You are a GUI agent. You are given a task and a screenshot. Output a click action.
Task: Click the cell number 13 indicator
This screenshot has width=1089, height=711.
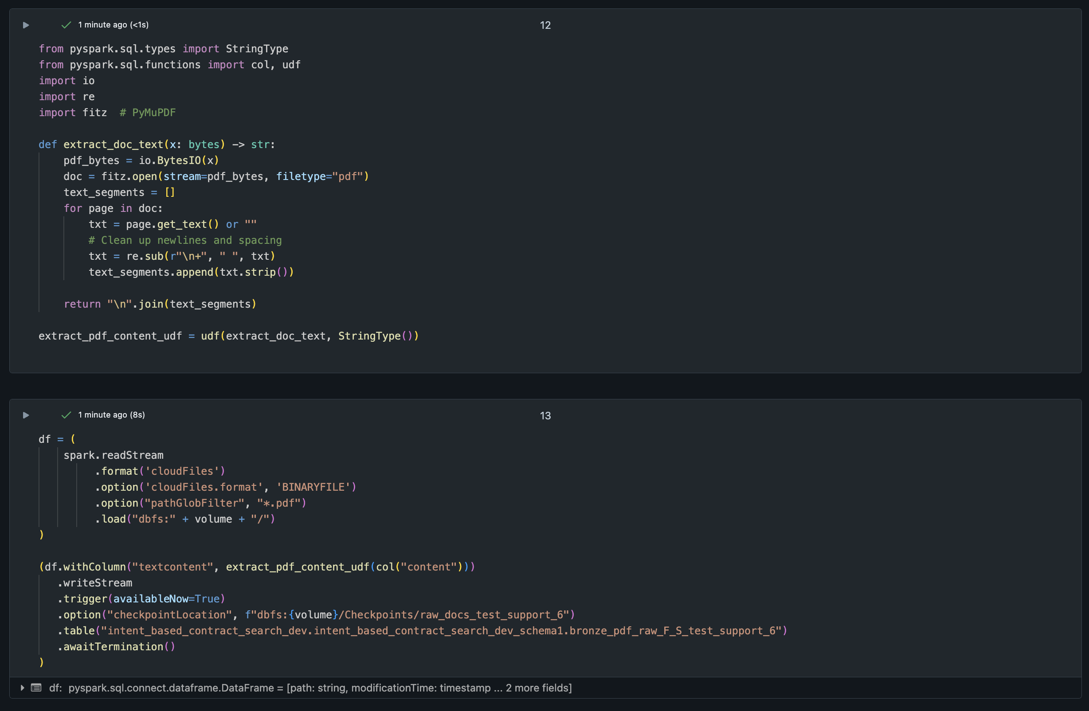(544, 416)
